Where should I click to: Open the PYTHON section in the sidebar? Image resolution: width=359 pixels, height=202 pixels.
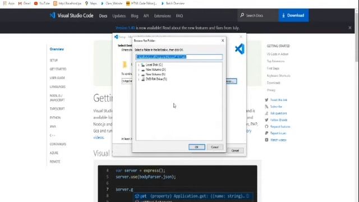[55, 118]
